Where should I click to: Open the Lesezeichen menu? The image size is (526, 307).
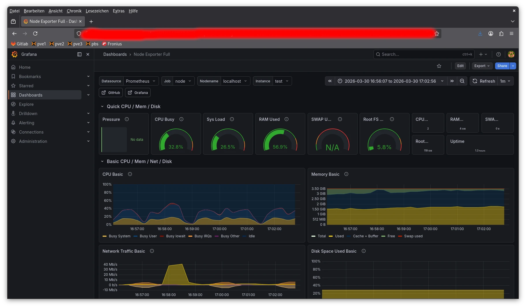(x=97, y=11)
